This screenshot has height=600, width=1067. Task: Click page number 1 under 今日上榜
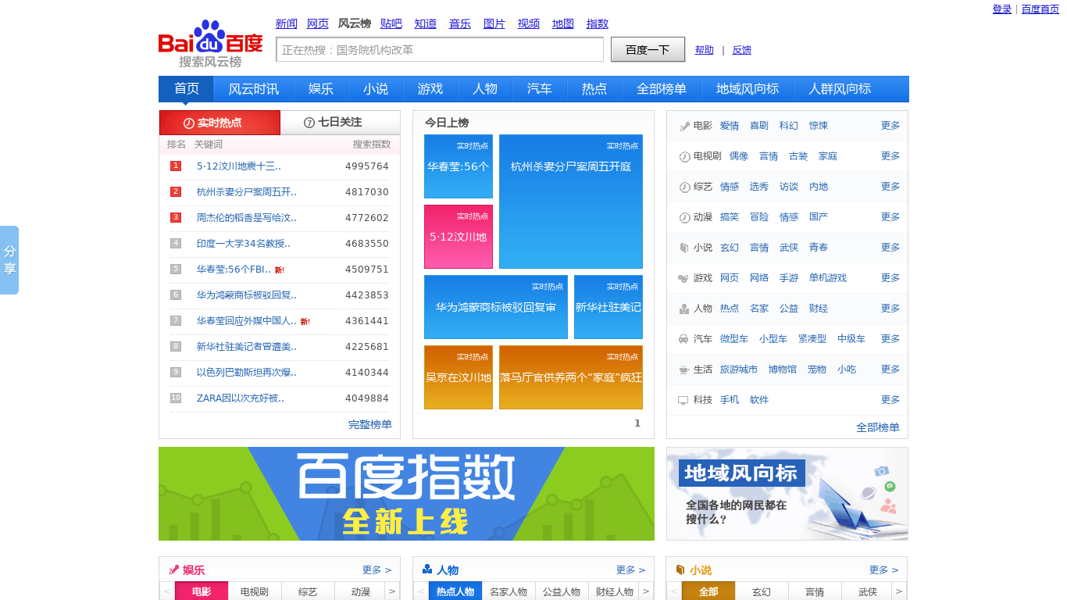637,423
